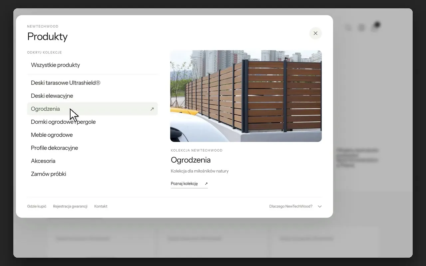Open the Dlaczego NewTechWood? dropdown label
426x266 pixels.
click(291, 206)
